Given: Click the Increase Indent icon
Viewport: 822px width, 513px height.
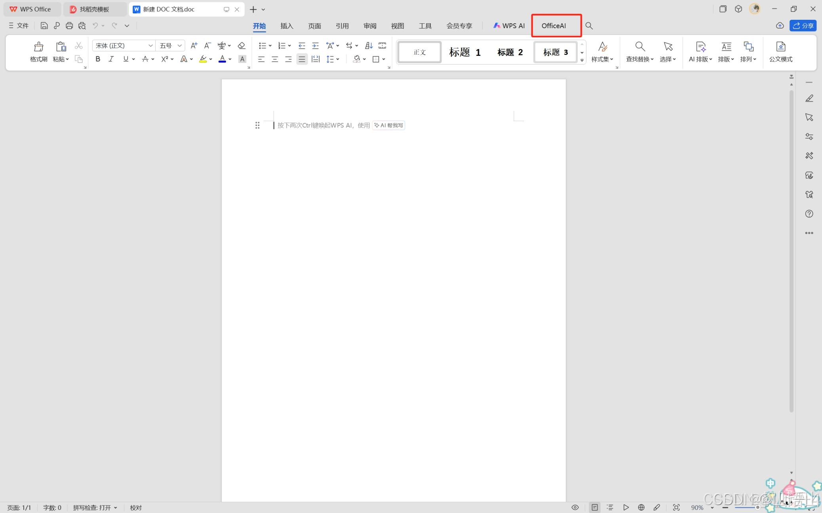Looking at the screenshot, I should pyautogui.click(x=315, y=46).
